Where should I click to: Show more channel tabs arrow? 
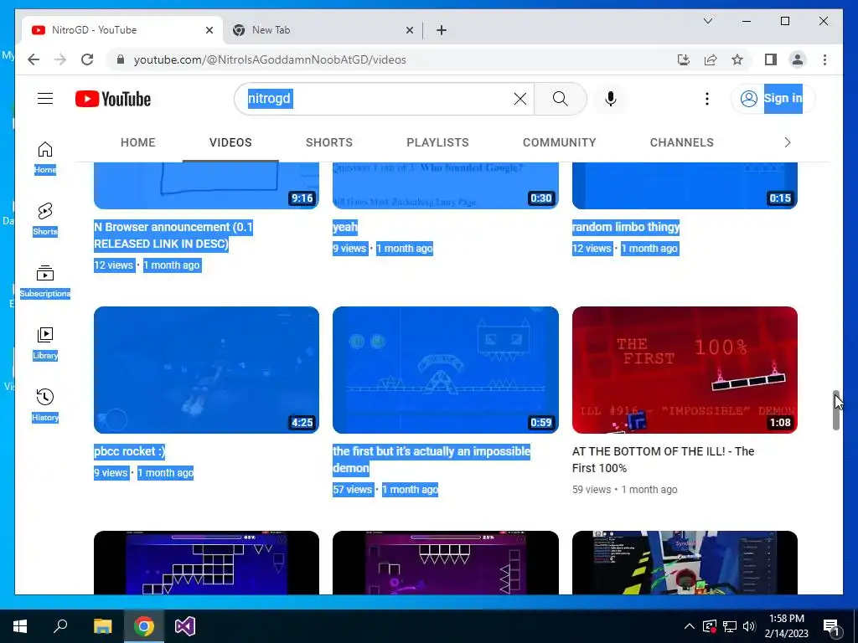tap(788, 142)
